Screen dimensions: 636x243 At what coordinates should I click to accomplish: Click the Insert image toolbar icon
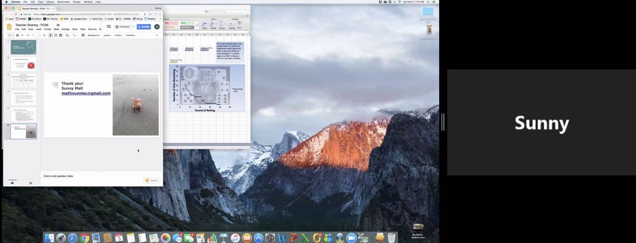click(x=61, y=35)
